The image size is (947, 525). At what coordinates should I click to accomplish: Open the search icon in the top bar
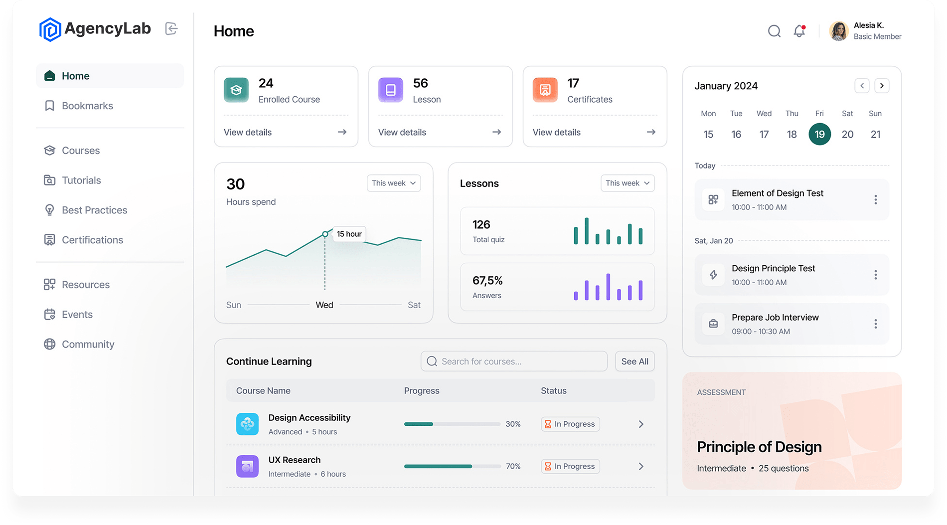pyautogui.click(x=774, y=31)
